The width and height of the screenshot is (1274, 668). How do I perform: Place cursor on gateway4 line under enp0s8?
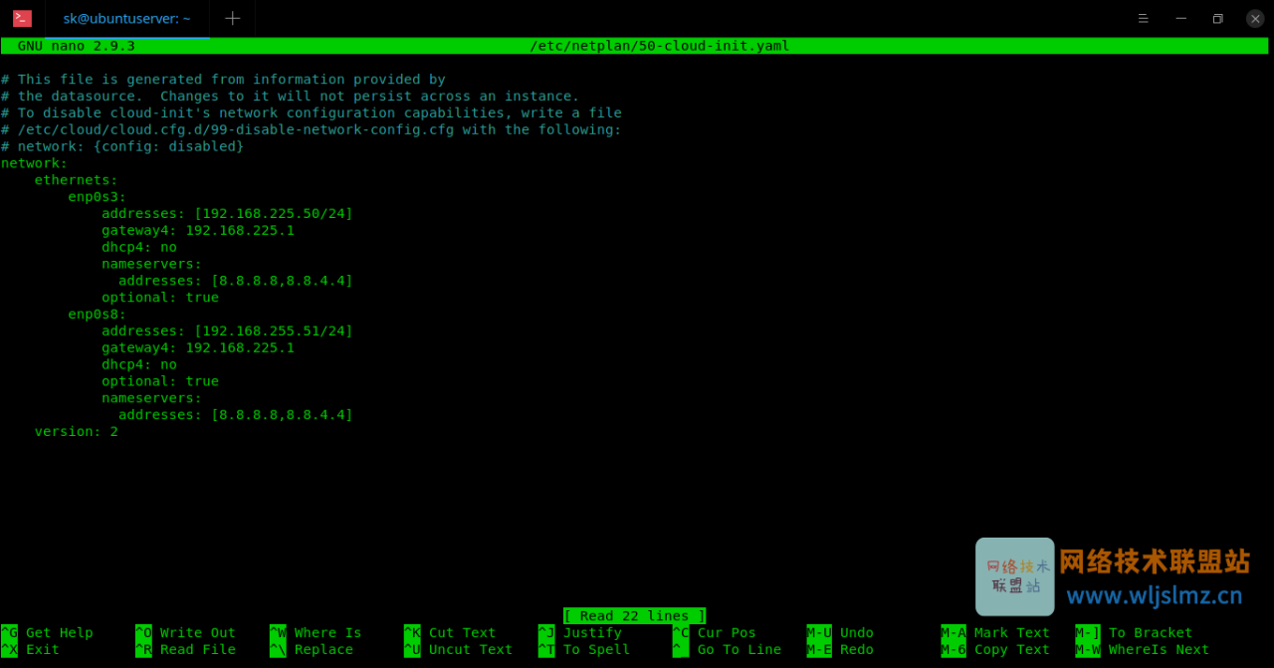pyautogui.click(x=198, y=348)
